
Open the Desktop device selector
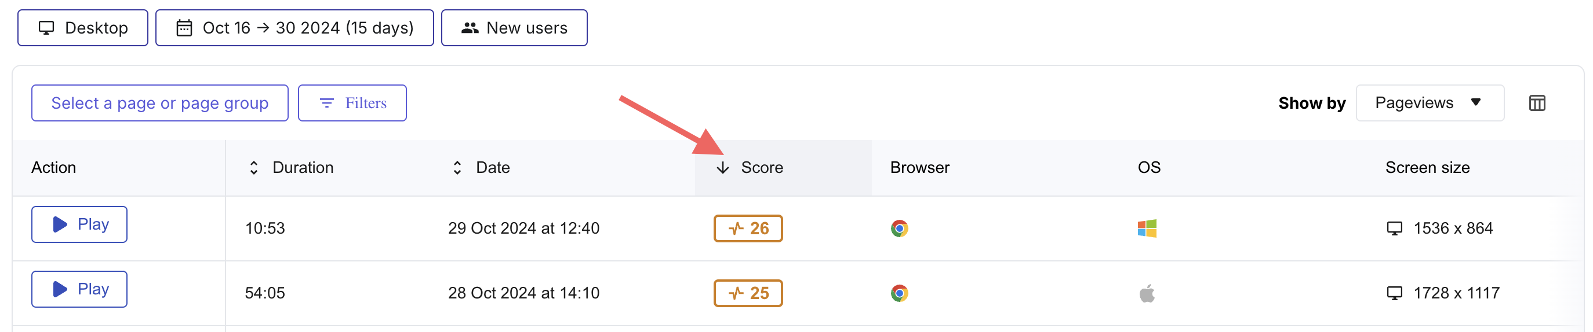[83, 28]
